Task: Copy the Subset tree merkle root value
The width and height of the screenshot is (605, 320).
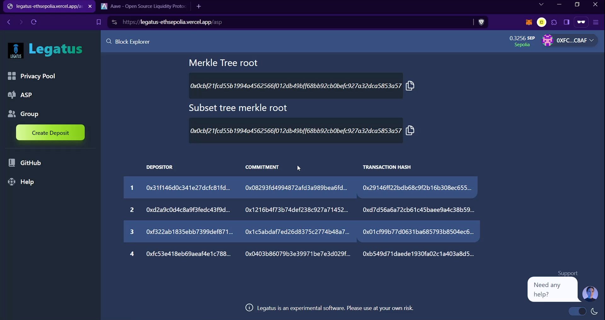Action: click(x=410, y=130)
